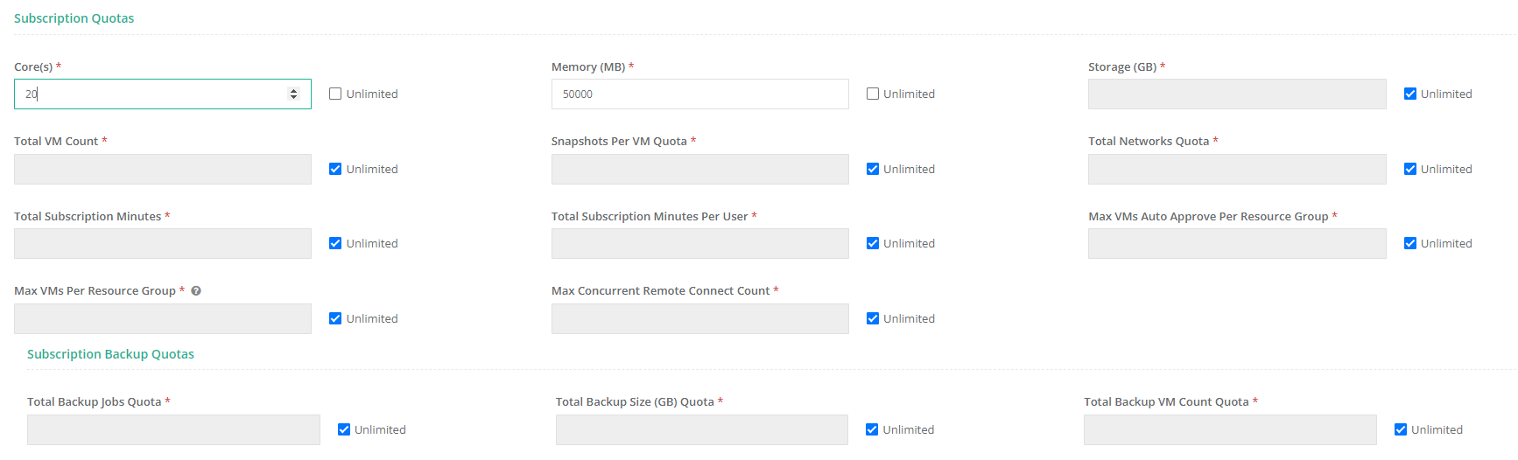Enable Unlimited for Core(s)
The height and width of the screenshot is (460, 1518).
tap(335, 94)
